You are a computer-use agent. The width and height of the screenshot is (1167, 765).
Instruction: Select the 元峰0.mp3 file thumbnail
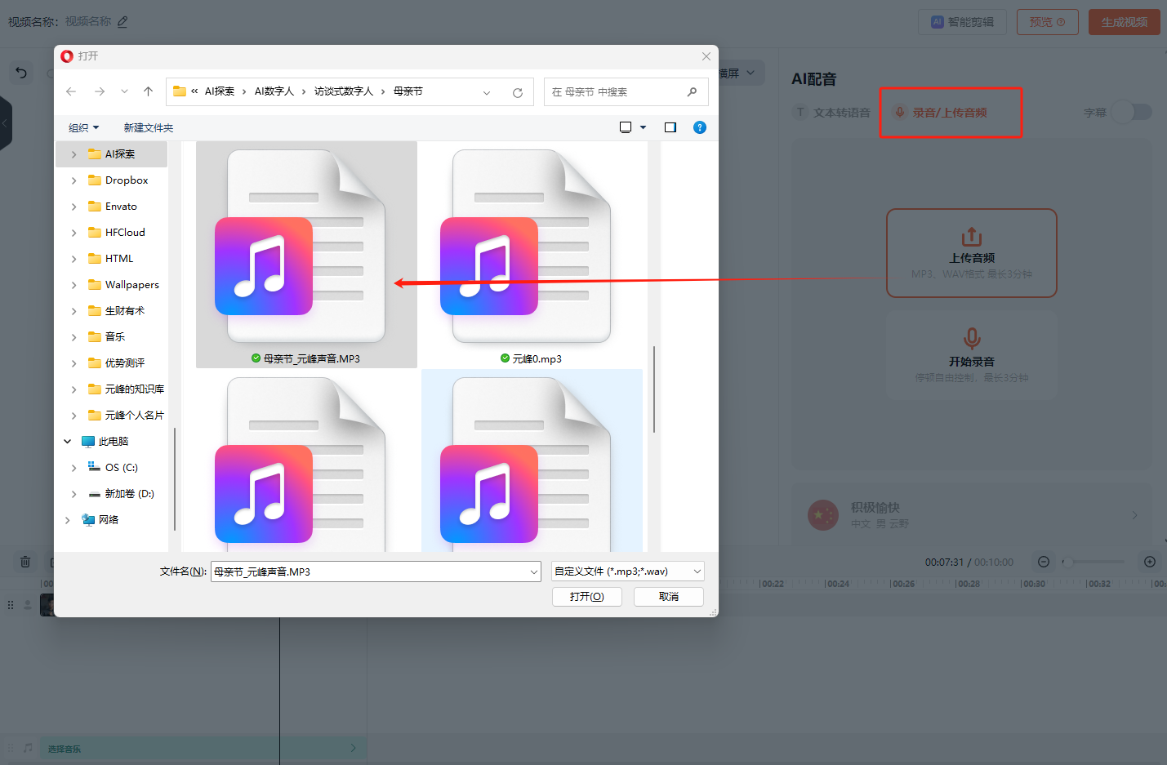tap(532, 255)
